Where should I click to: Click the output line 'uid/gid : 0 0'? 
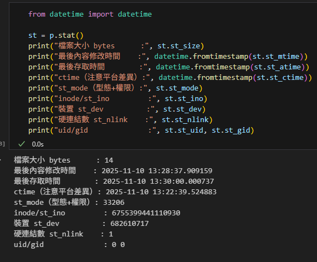tap(69, 244)
